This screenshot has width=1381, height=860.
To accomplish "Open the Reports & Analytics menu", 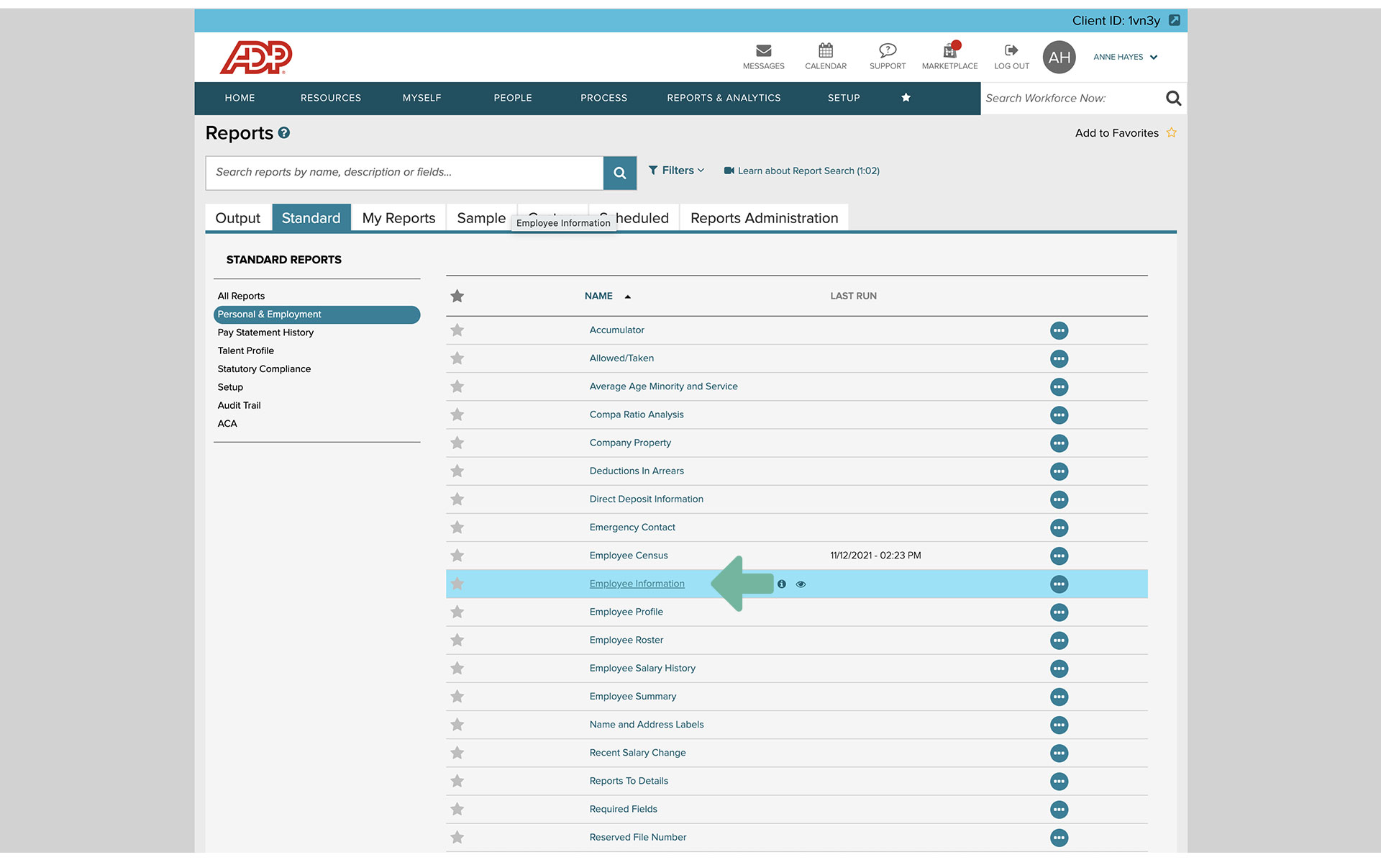I will 724,98.
